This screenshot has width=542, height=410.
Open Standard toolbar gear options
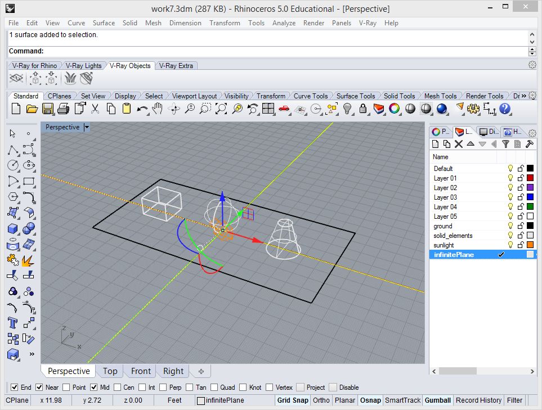coord(532,96)
